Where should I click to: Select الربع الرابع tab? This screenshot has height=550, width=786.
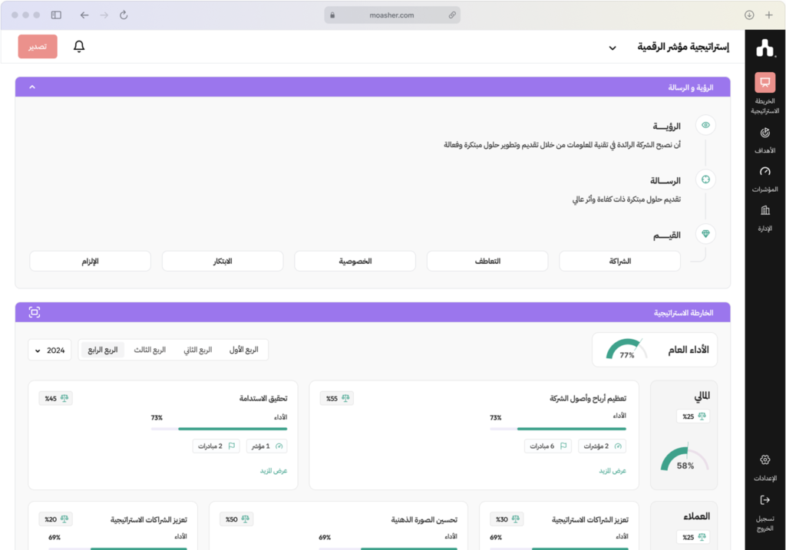[x=103, y=350]
